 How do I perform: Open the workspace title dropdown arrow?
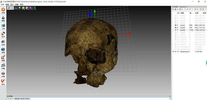[187, 7]
